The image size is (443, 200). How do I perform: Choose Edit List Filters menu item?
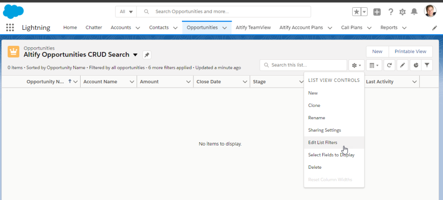(334, 143)
